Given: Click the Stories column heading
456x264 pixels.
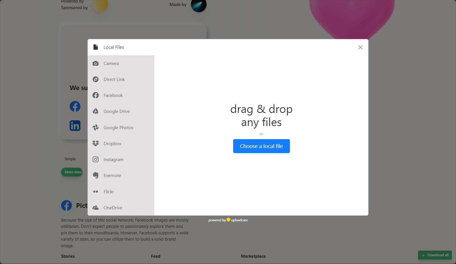Looking at the screenshot, I should (x=68, y=256).
